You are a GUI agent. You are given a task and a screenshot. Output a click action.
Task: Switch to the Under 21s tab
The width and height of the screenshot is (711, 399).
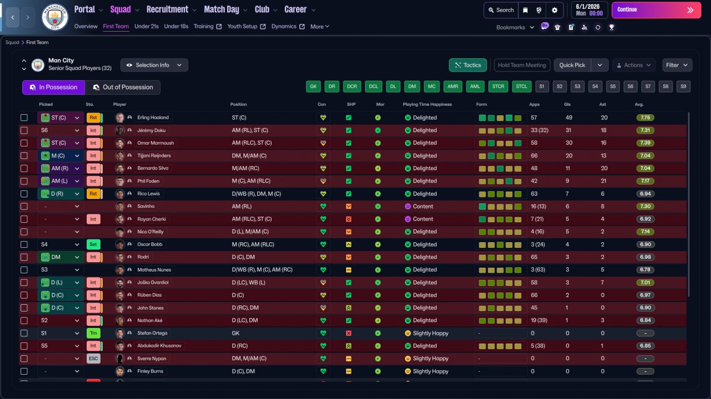147,27
